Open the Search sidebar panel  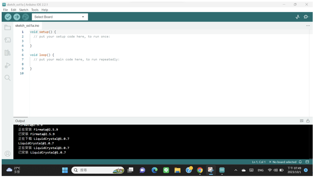click(8, 78)
